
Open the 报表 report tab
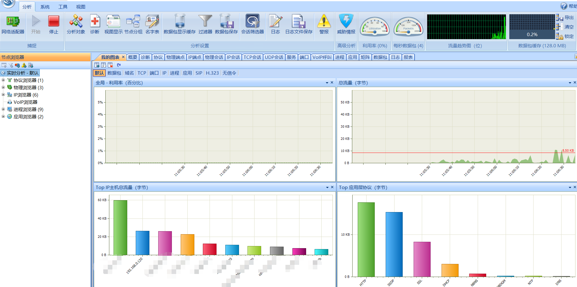[x=408, y=57]
